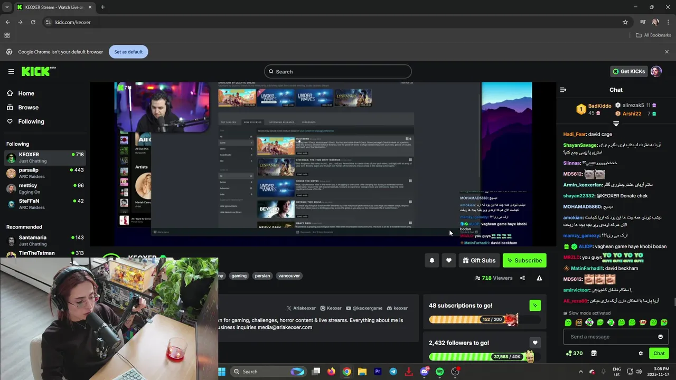Report the stream warning icon

(x=539, y=278)
